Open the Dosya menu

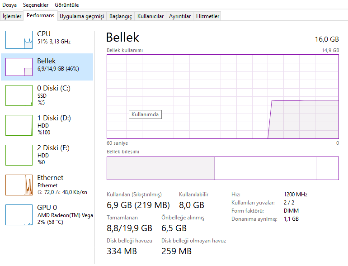pos(9,5)
